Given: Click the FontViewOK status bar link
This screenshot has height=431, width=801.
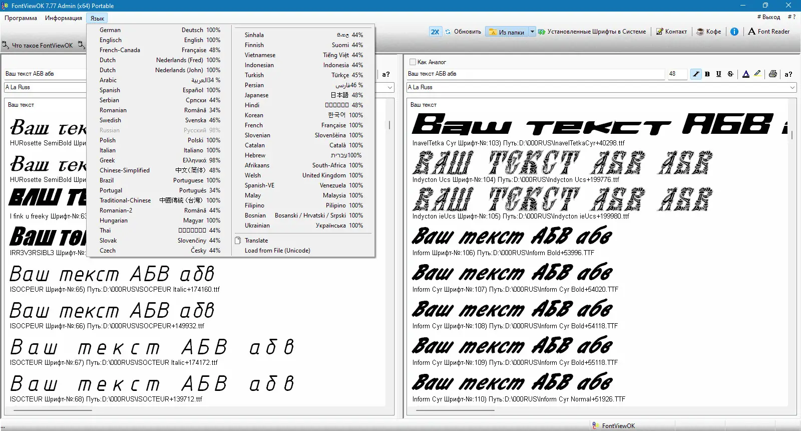Looking at the screenshot, I should tap(614, 426).
